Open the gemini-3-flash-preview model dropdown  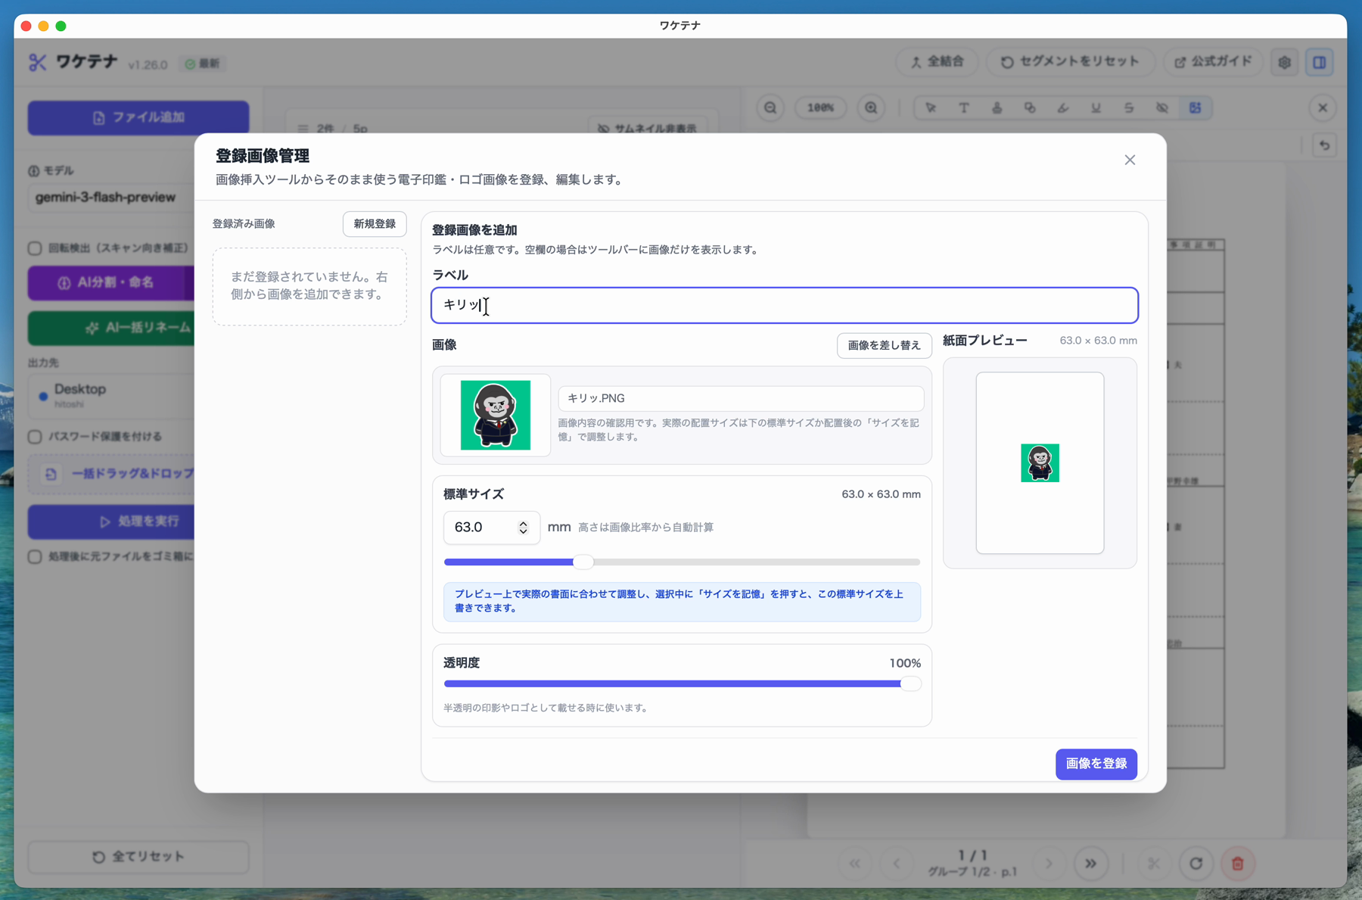[111, 198]
